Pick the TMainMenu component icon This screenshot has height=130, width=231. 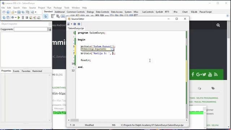click(x=53, y=16)
